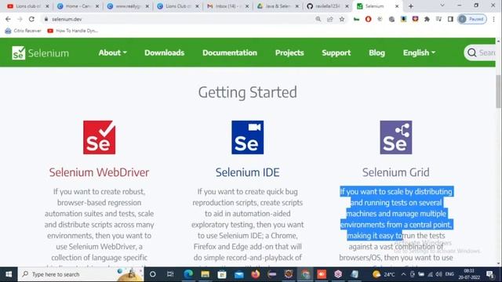Click the red Selenium WebDriver icon
502x282 pixels.
point(100,137)
